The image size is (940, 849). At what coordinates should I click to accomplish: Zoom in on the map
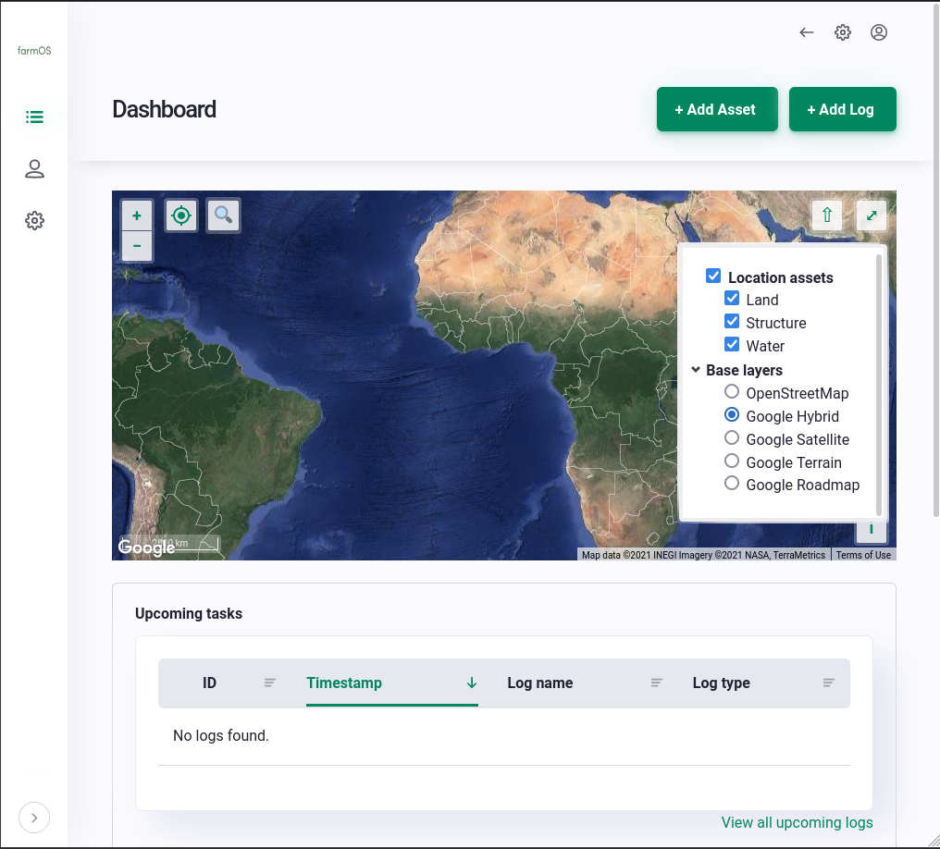pos(136,215)
